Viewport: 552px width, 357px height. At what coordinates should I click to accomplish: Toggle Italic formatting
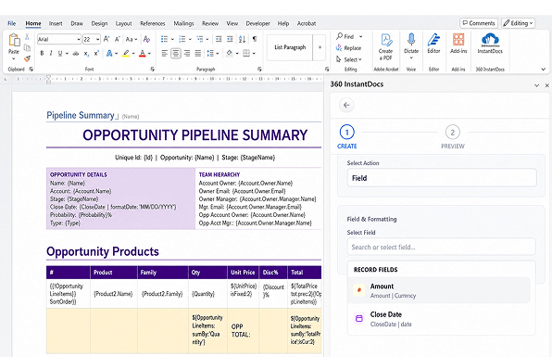(51, 54)
